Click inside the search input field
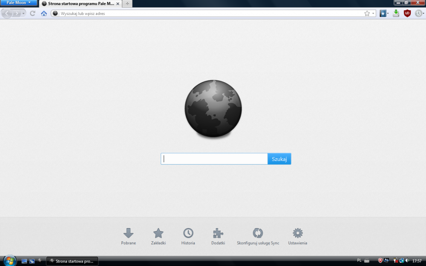Image resolution: width=426 pixels, height=266 pixels. click(x=214, y=158)
